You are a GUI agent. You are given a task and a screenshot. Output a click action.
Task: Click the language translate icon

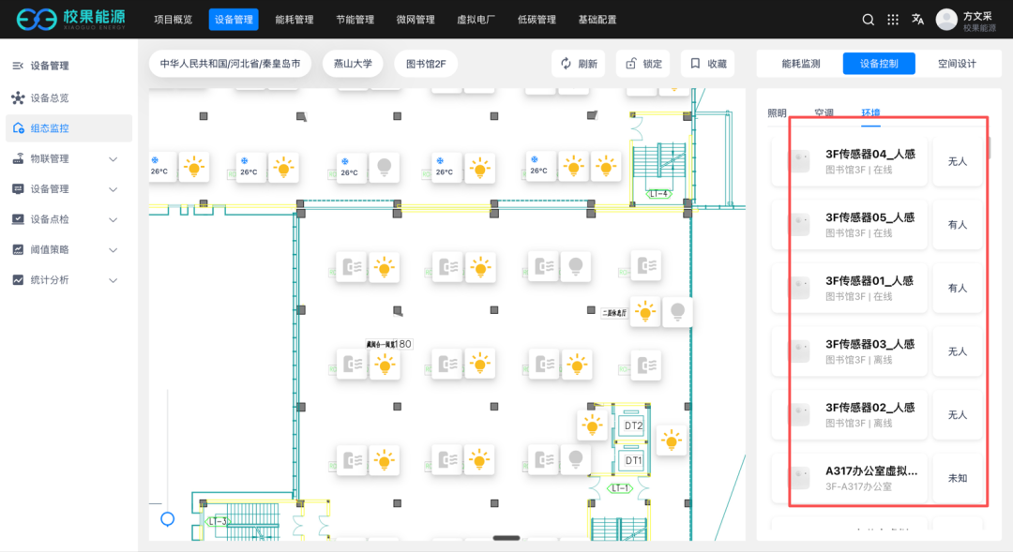tap(917, 20)
